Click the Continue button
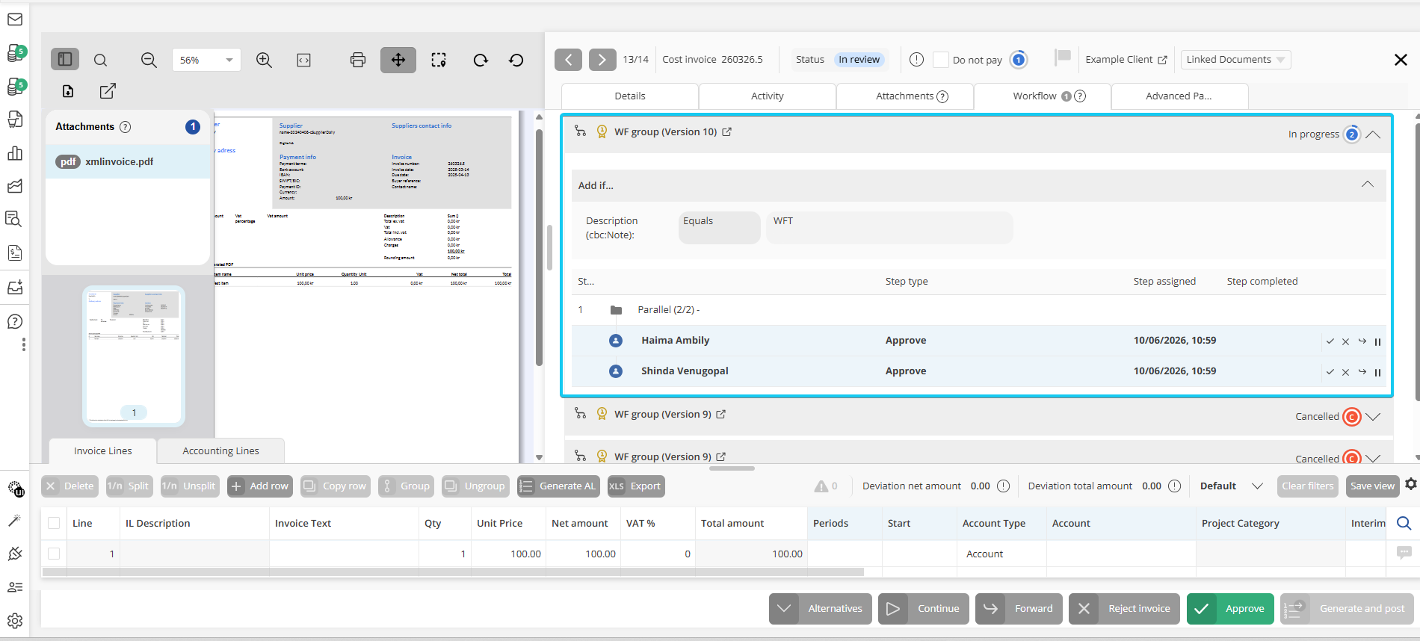Screen dimensions: 1420x641 pyautogui.click(x=924, y=609)
